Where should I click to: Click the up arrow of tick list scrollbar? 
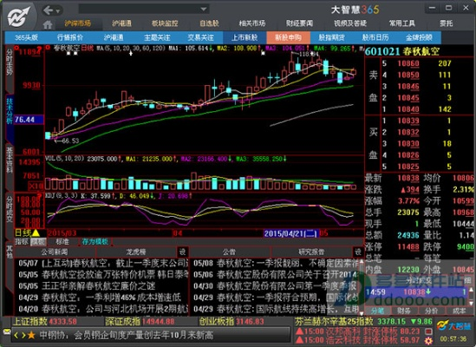point(471,291)
